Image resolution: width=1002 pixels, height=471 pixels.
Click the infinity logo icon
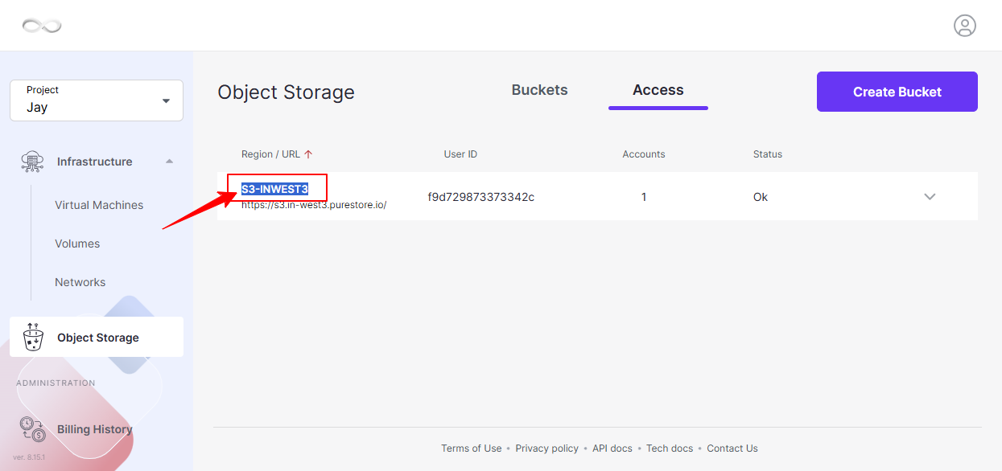pos(42,26)
